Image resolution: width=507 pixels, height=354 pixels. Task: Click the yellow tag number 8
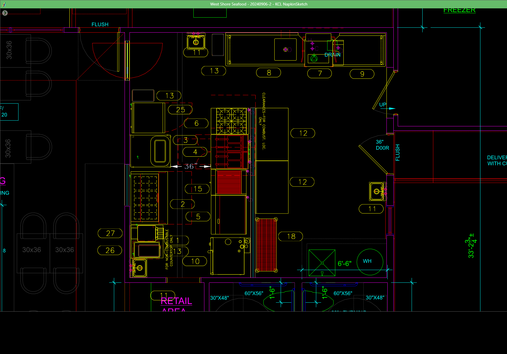pyautogui.click(x=269, y=73)
